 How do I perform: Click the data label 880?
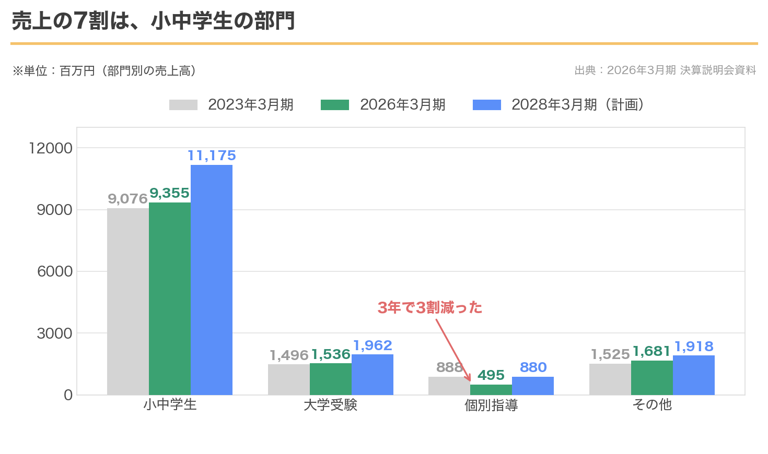[533, 367]
